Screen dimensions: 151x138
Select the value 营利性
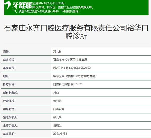click(57, 101)
